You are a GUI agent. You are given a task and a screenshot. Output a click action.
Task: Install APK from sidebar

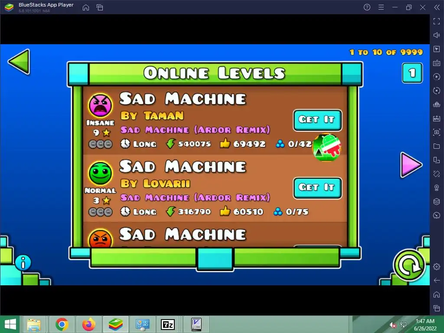(437, 118)
